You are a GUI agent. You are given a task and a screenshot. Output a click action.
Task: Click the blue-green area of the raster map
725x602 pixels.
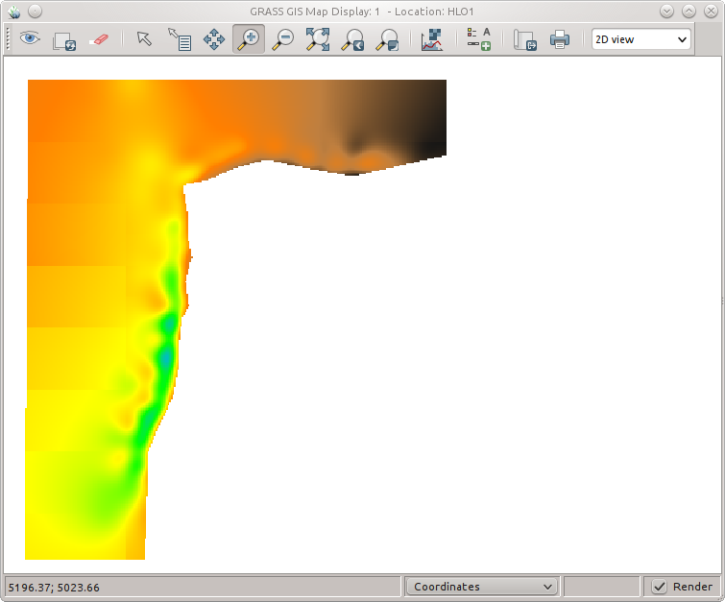click(x=165, y=357)
